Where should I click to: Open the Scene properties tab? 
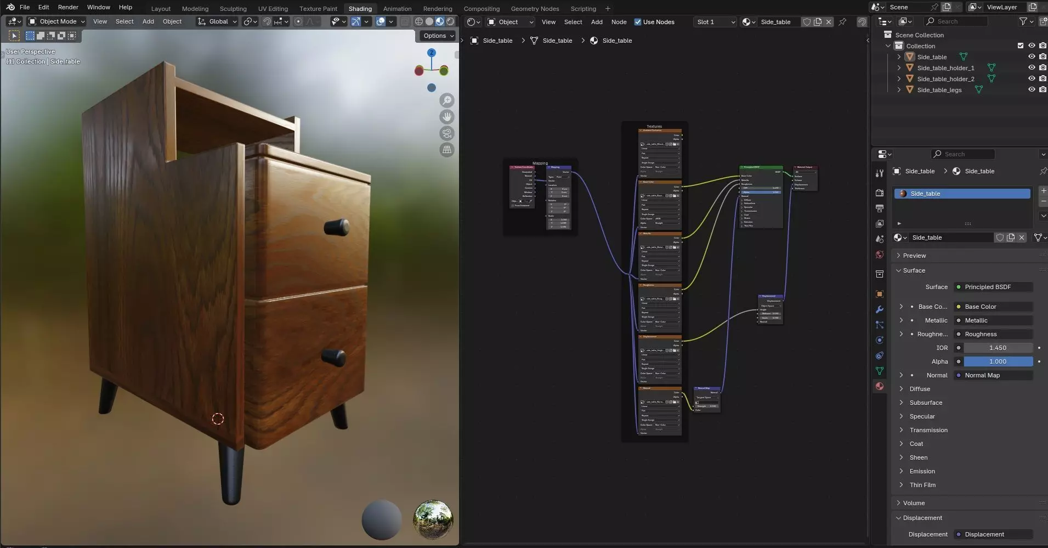880,239
